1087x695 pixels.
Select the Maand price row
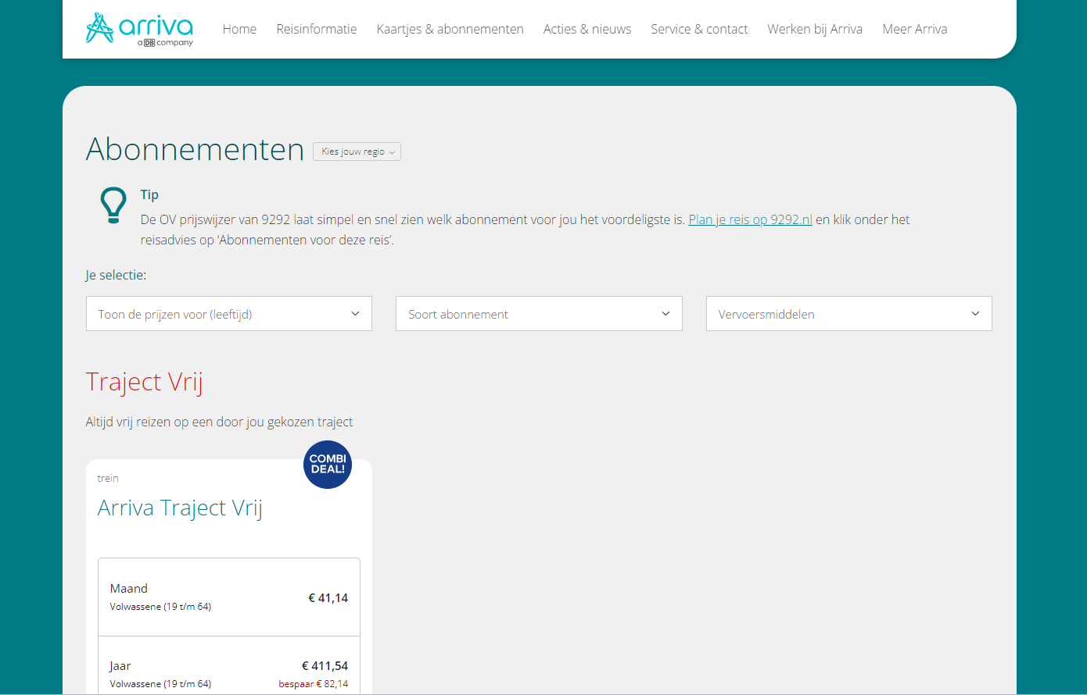coord(228,597)
